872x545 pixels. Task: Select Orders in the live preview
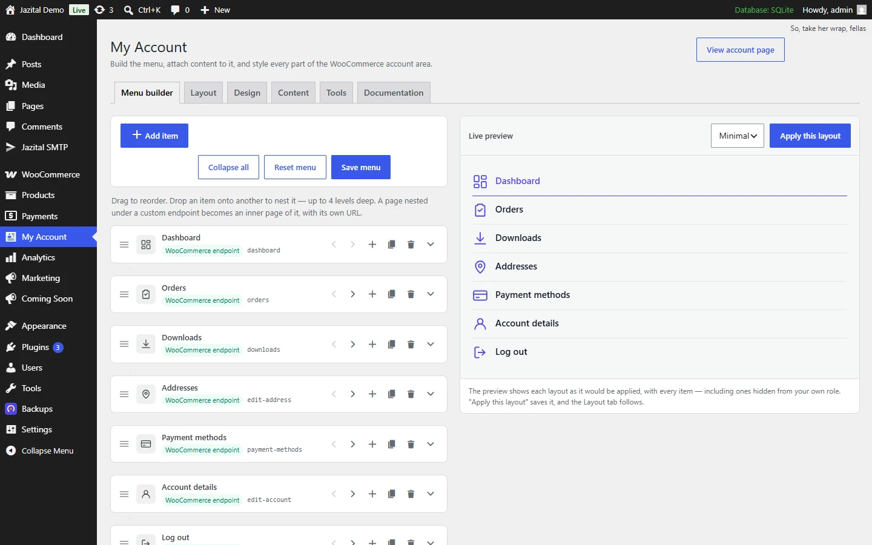point(660,210)
